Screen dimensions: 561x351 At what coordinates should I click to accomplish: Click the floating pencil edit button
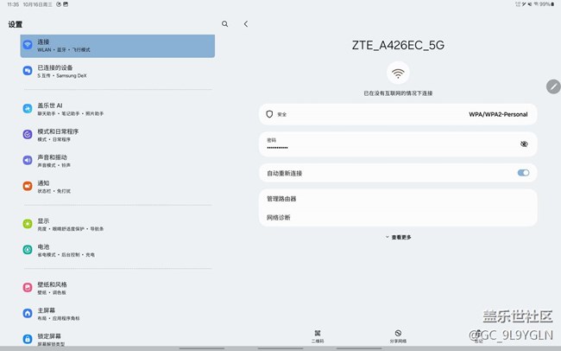tap(553, 86)
